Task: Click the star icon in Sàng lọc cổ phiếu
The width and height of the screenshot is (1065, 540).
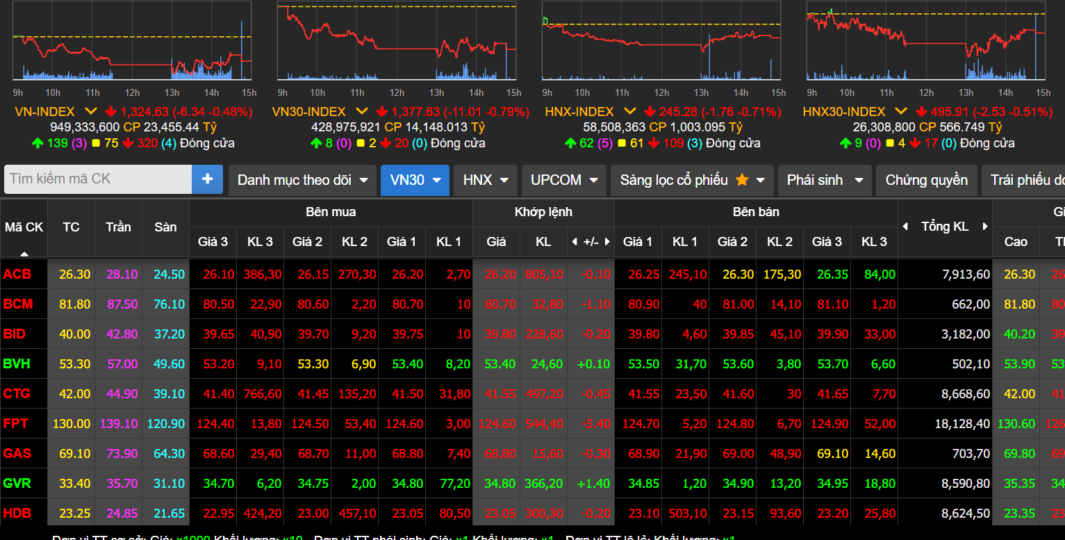Action: click(742, 180)
